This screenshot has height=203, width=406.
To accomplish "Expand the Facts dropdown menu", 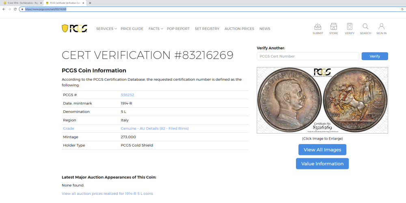I will click(155, 29).
